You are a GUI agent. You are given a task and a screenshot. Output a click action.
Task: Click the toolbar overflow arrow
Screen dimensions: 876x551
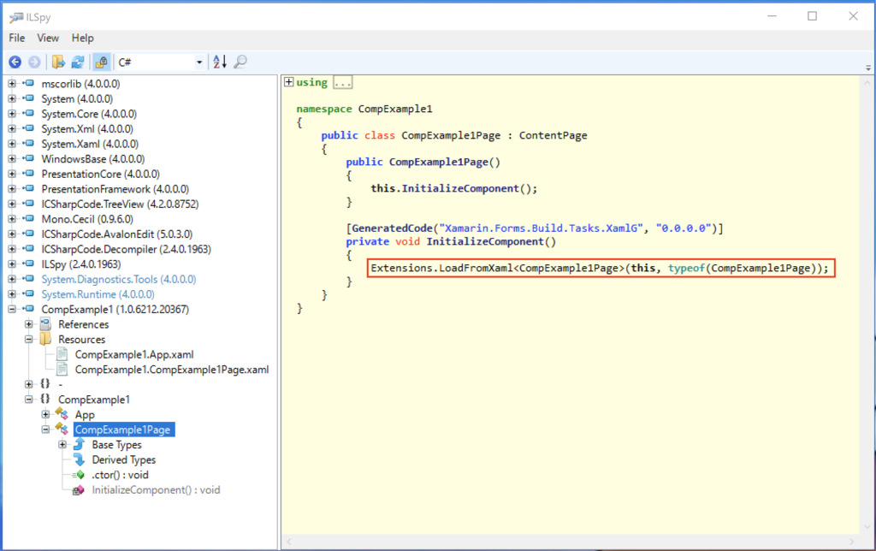(868, 68)
